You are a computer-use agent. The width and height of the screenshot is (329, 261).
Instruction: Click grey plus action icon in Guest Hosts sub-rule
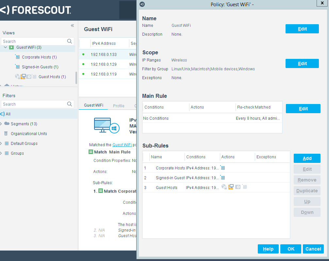pos(238,187)
